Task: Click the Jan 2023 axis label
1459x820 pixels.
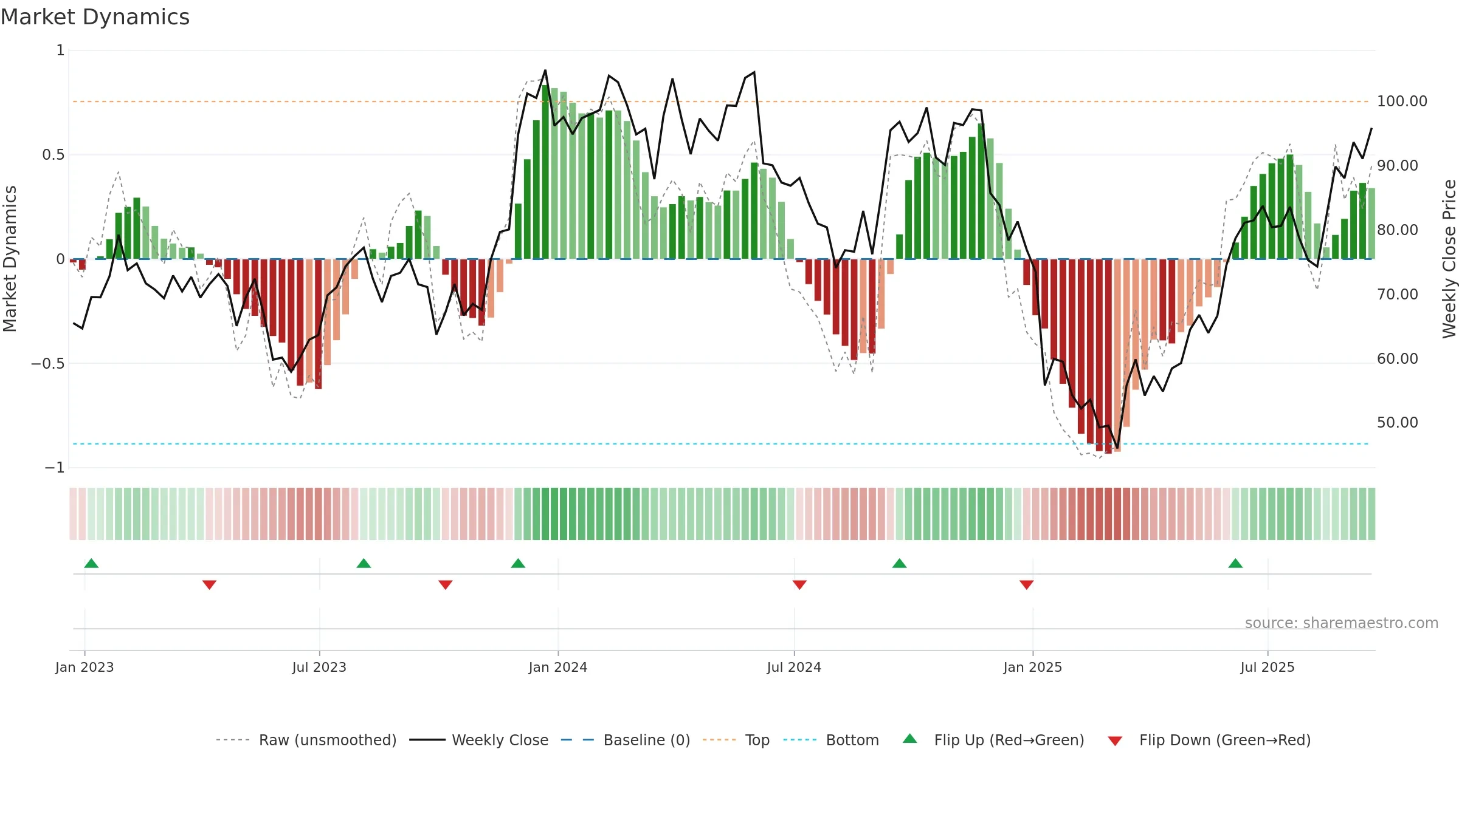Action: coord(85,667)
